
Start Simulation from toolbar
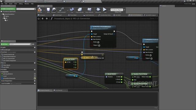(x=98, y=10)
